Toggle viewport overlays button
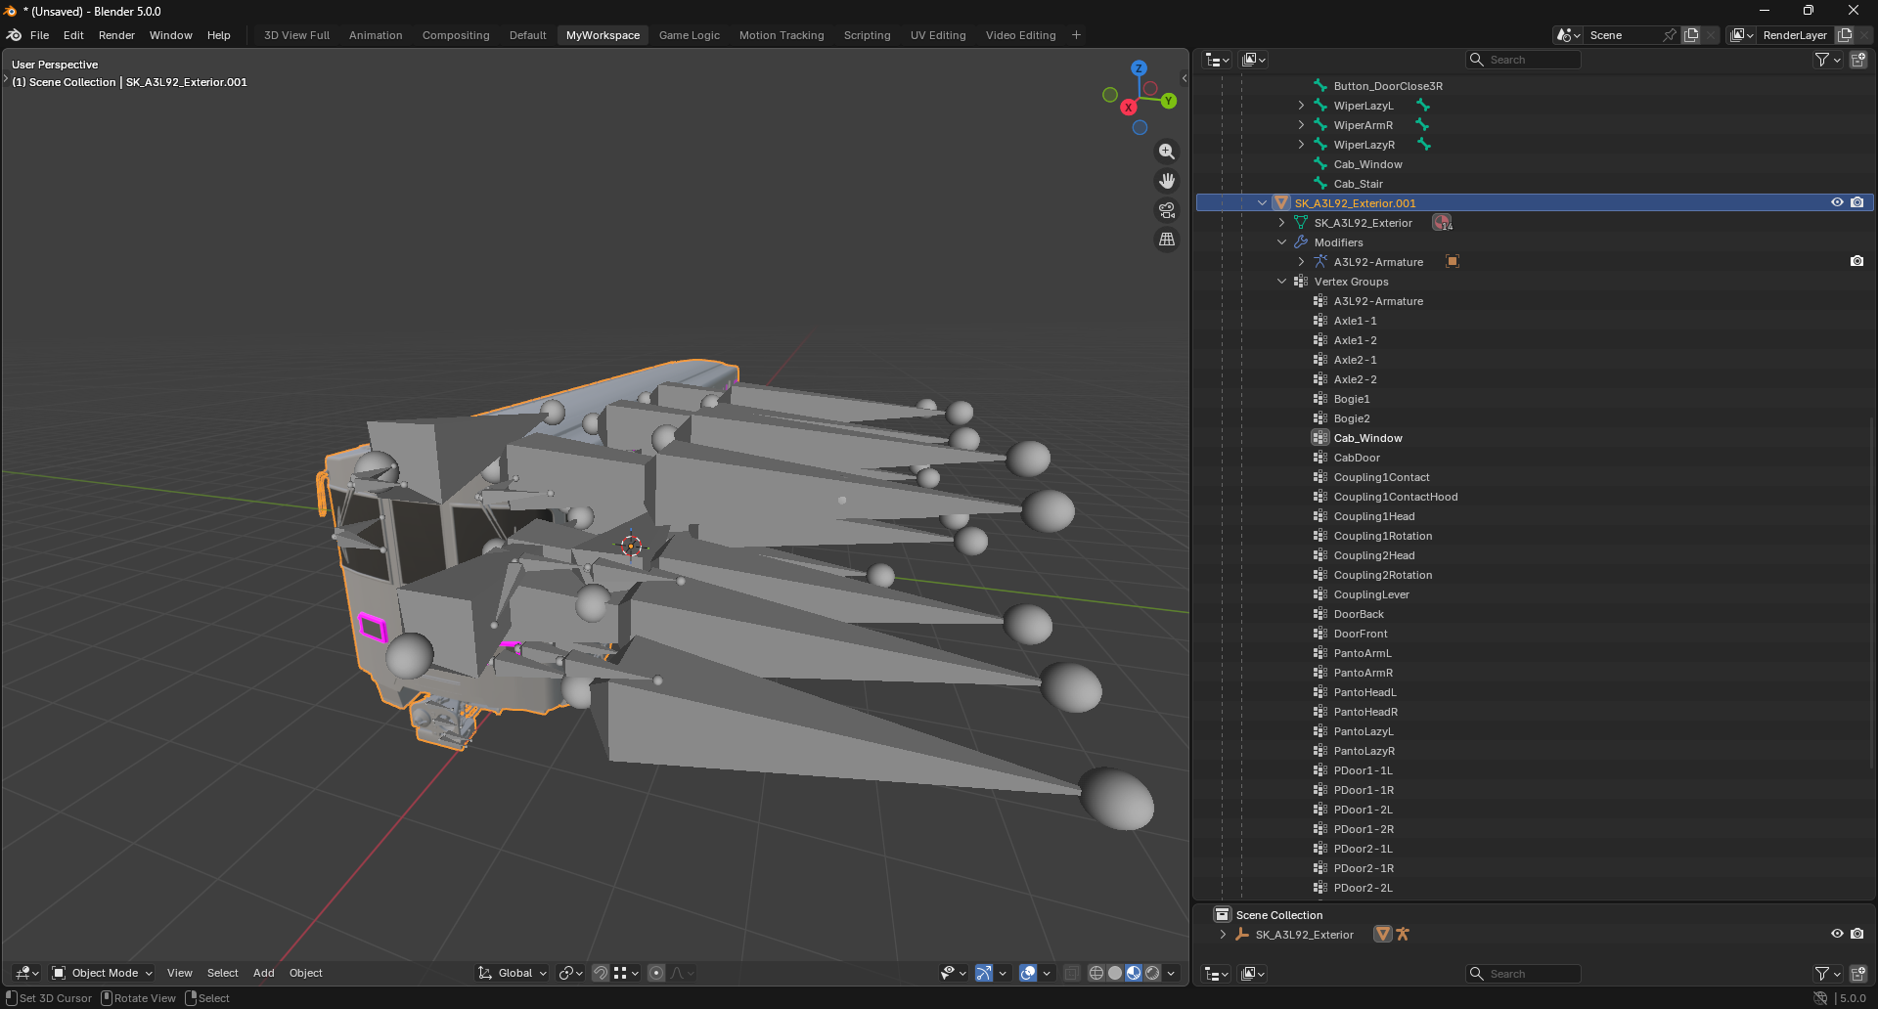This screenshot has height=1009, width=1878. [1028, 973]
